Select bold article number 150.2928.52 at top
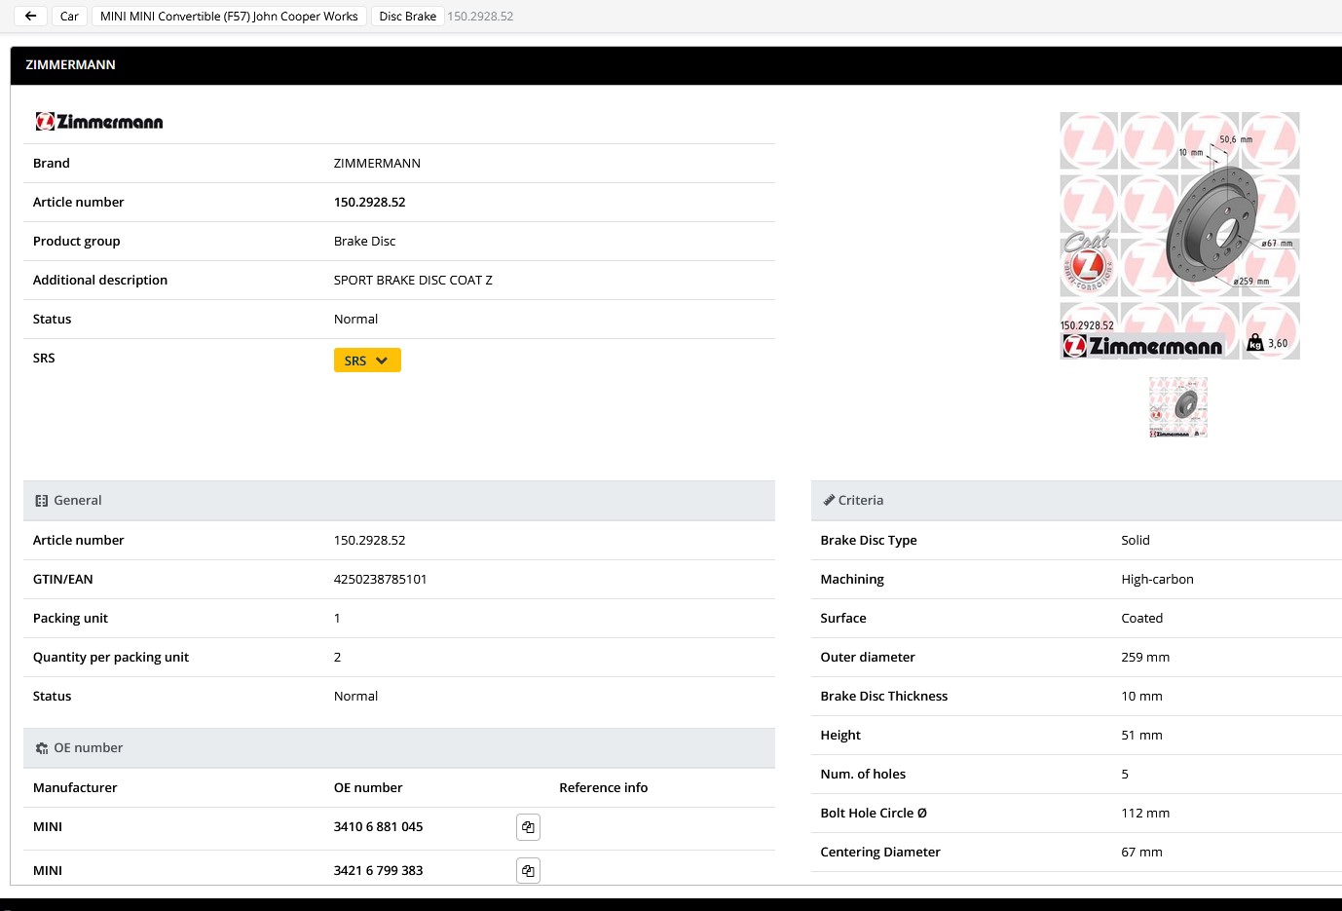The height and width of the screenshot is (911, 1342). pyautogui.click(x=369, y=202)
